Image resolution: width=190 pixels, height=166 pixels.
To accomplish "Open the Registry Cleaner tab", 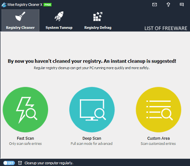I will pos(20,20).
